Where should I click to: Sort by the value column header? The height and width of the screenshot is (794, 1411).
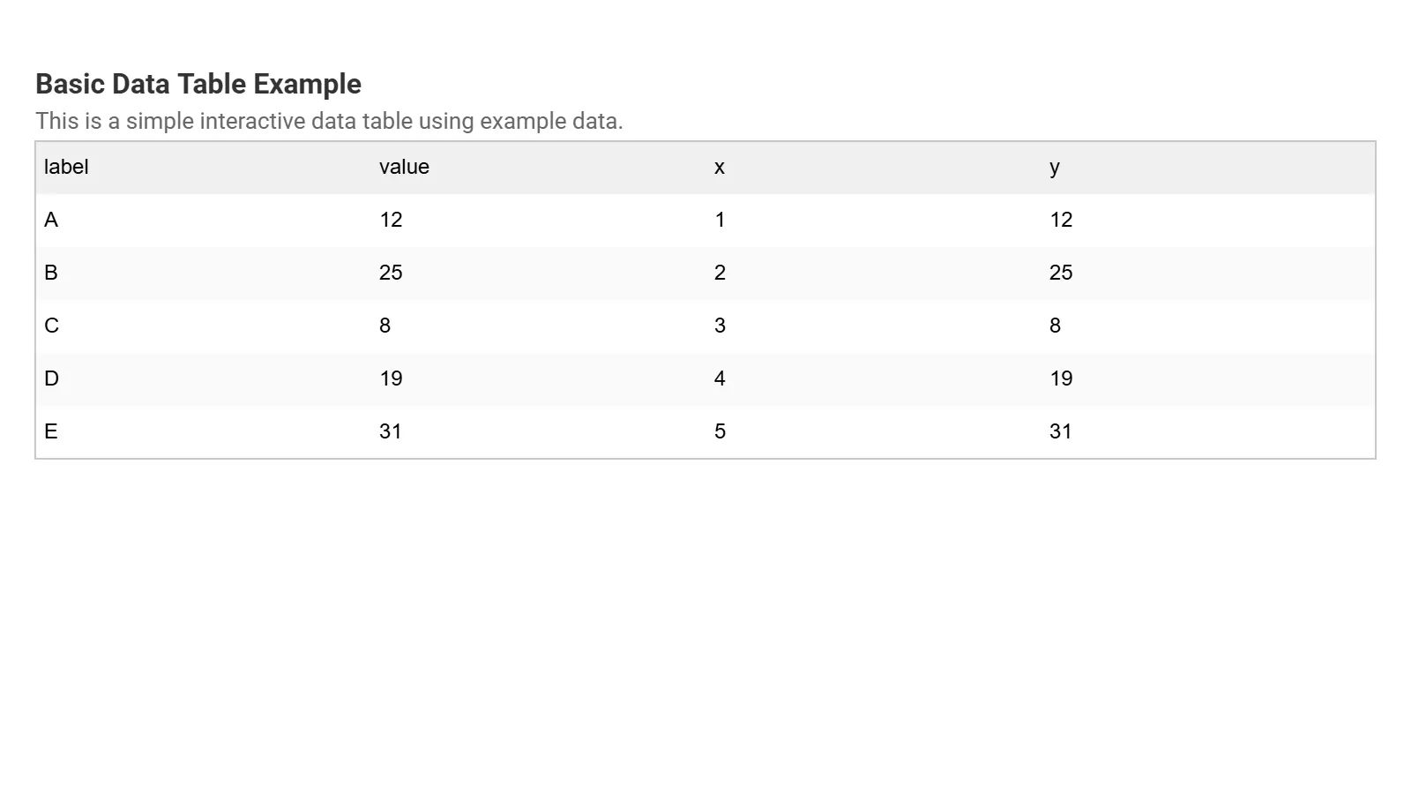404,168
